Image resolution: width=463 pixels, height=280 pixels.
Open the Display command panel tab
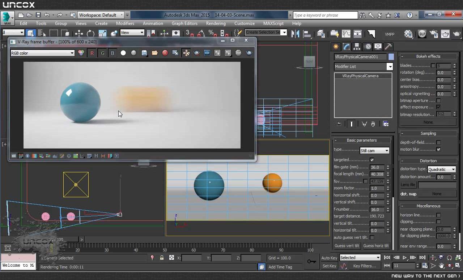click(378, 47)
